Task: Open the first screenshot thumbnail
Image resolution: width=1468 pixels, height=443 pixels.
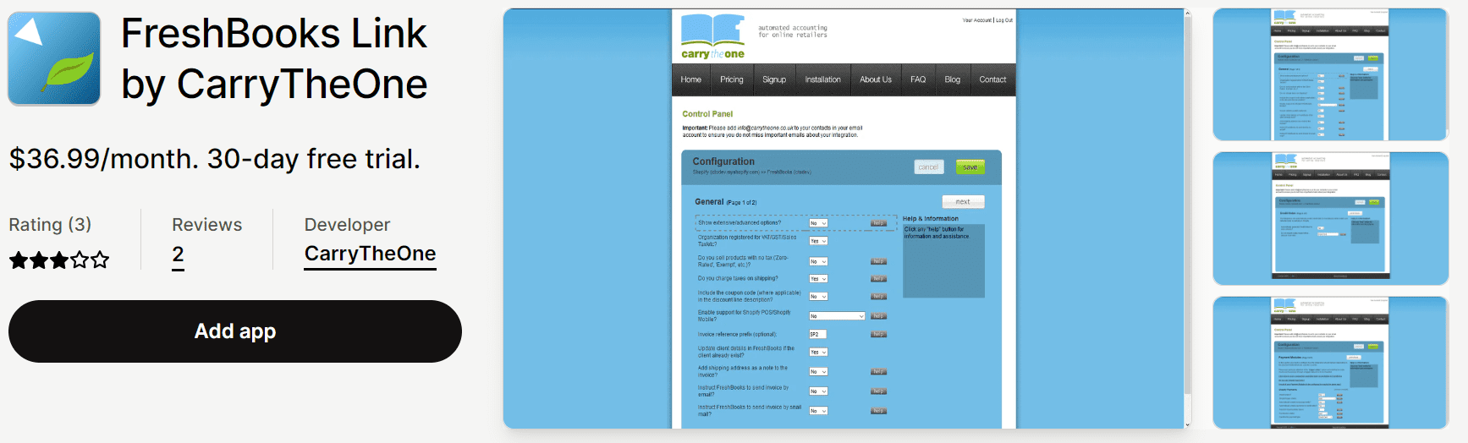Action: (1331, 74)
